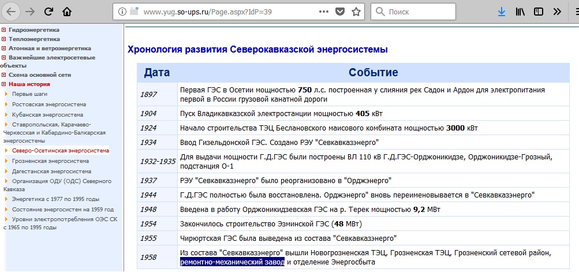
Task: Open site information icon in the address bar
Action: coord(121,12)
